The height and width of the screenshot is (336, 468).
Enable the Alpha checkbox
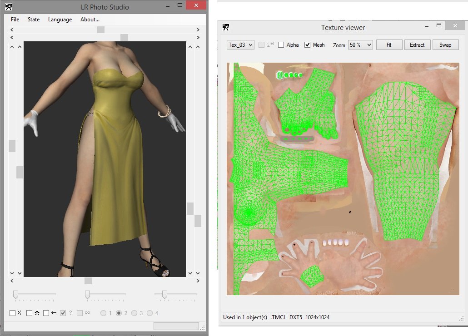click(x=281, y=44)
